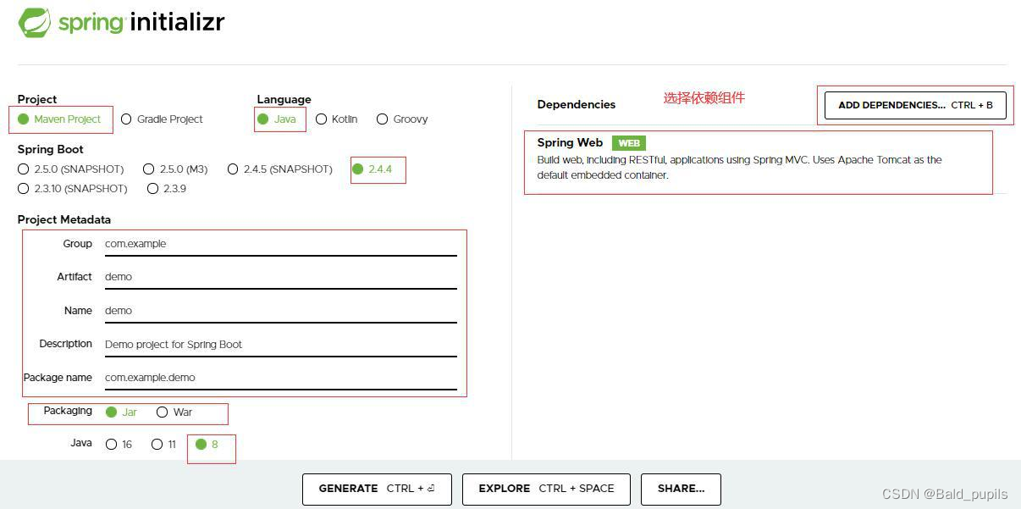1021x509 pixels.
Task: Click the Dependencies heading
Action: (577, 105)
